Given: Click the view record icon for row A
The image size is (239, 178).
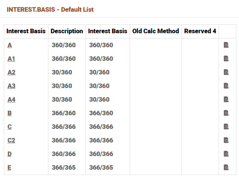Looking at the screenshot, I should click(226, 45).
